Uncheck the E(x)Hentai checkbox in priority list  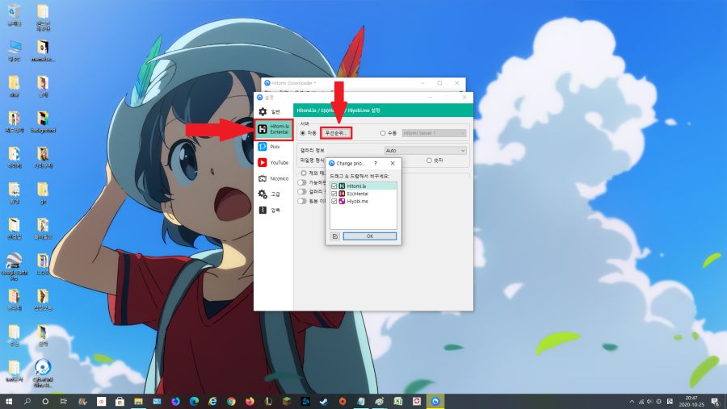point(334,194)
